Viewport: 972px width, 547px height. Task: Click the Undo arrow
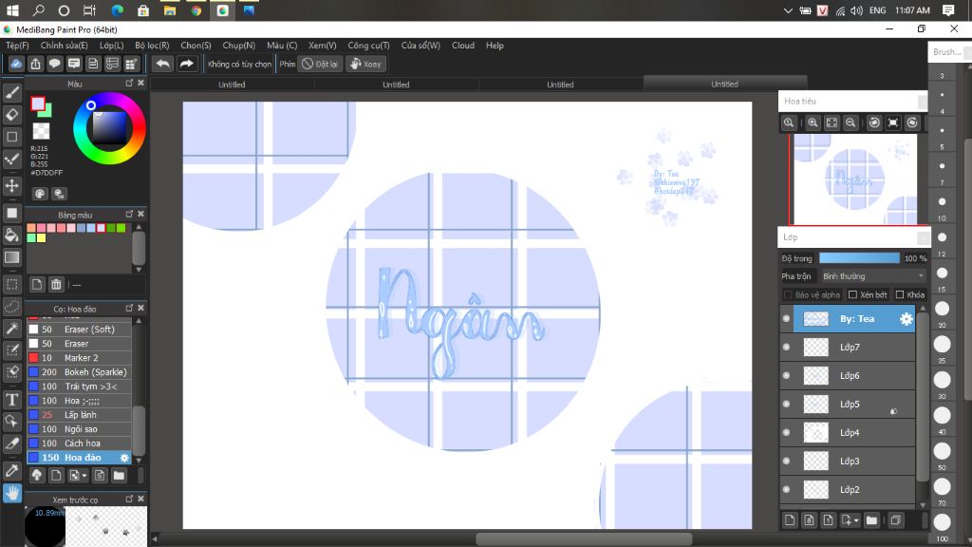[x=162, y=64]
